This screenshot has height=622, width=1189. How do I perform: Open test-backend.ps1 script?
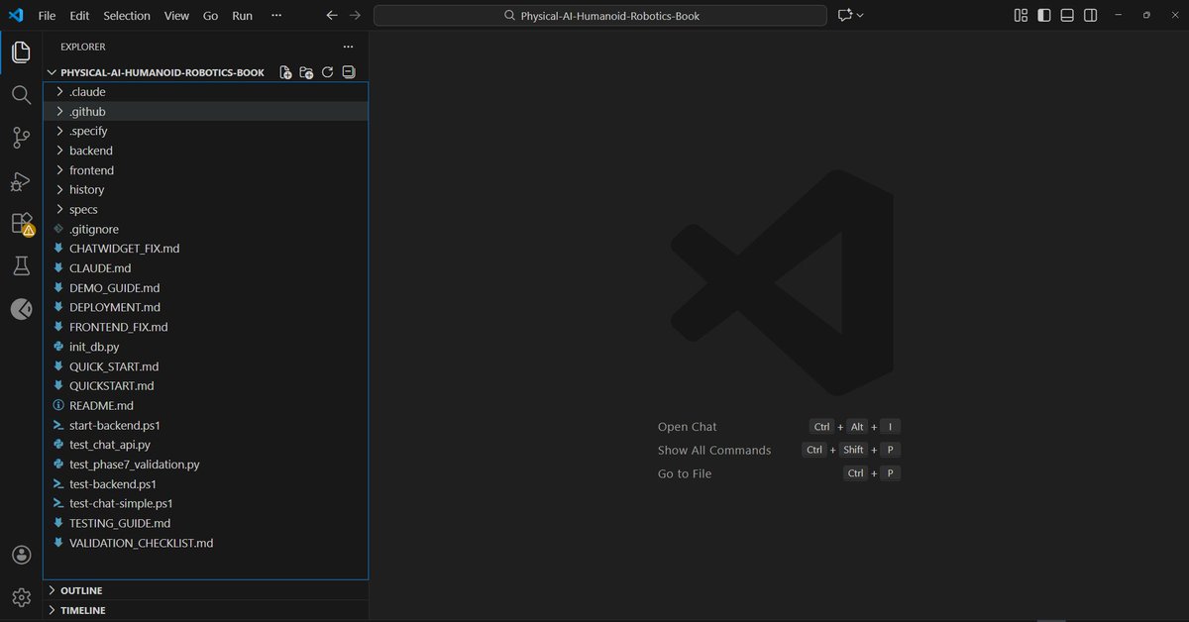click(x=205, y=484)
